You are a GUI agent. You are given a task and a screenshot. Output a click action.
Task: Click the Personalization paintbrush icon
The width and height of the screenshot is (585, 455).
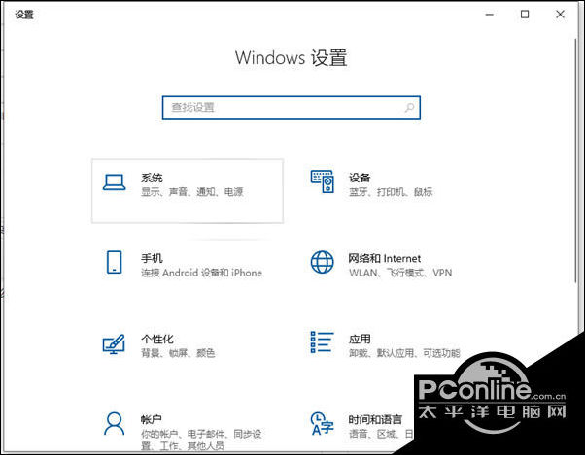coord(114,344)
